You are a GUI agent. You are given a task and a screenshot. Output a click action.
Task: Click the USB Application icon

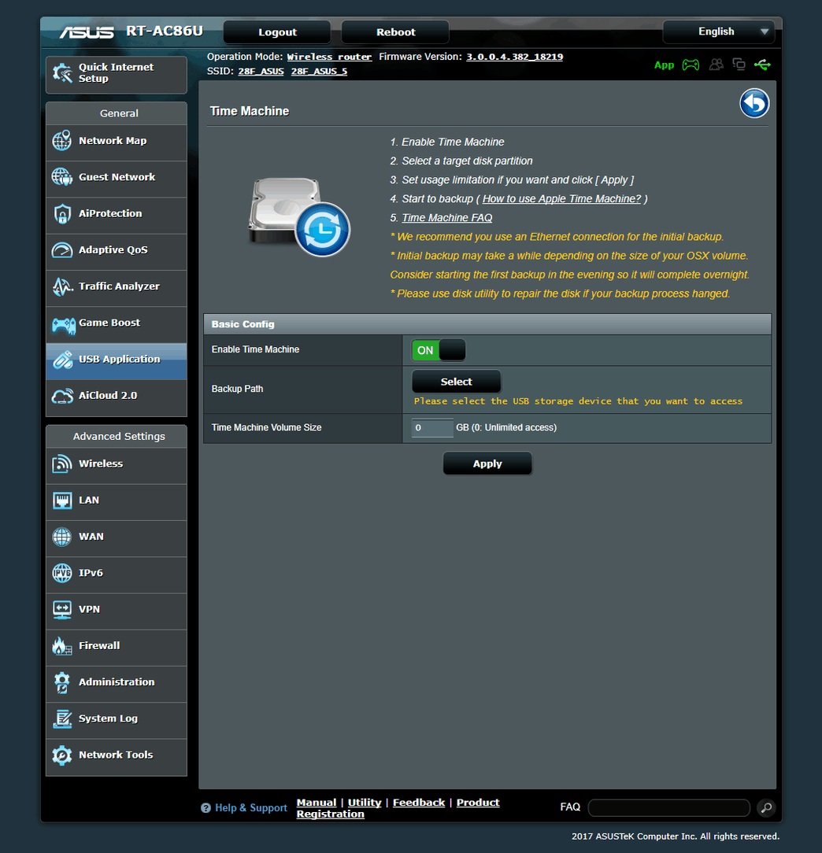pos(63,360)
